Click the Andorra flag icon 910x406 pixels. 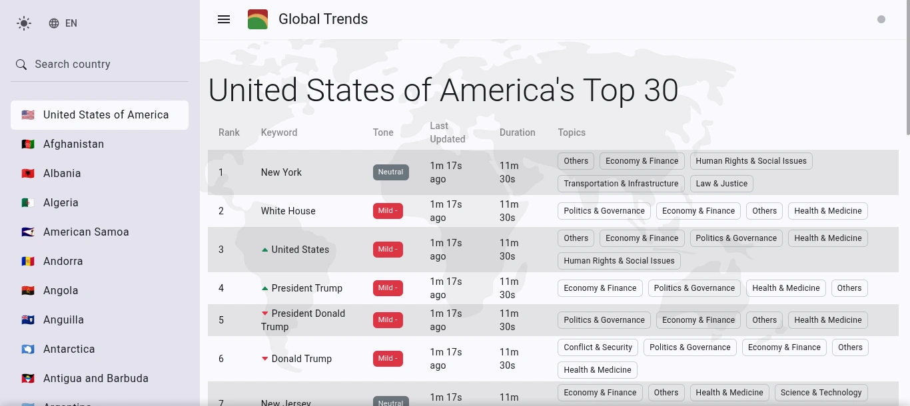click(x=28, y=262)
